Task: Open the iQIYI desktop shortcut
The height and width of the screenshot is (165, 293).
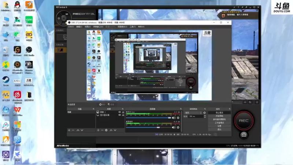Action: tap(29, 21)
